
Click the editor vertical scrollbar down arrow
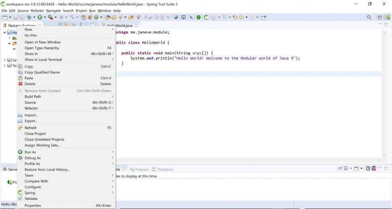pos(384,155)
